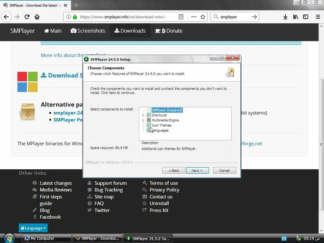Open the Donate nav menu item
The image size is (324, 243).
(x=169, y=31)
